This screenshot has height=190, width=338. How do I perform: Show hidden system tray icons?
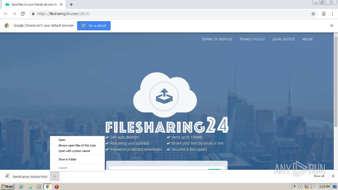pyautogui.click(x=294, y=187)
